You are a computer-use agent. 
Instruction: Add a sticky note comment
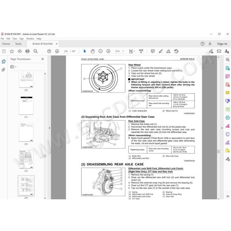pos(153,51)
